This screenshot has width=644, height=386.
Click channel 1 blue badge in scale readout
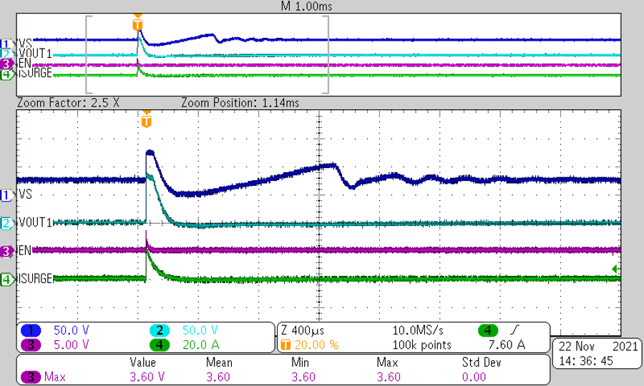(31, 330)
